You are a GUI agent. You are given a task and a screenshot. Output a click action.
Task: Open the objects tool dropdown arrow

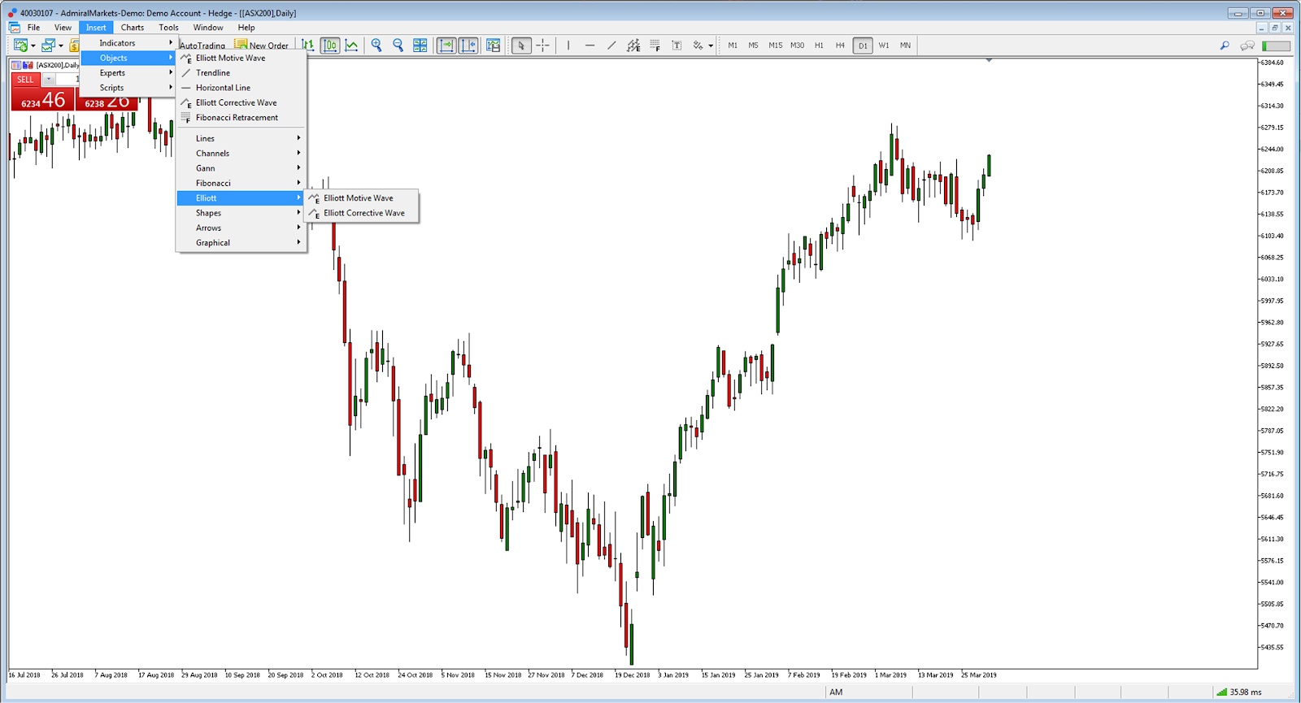tap(711, 46)
